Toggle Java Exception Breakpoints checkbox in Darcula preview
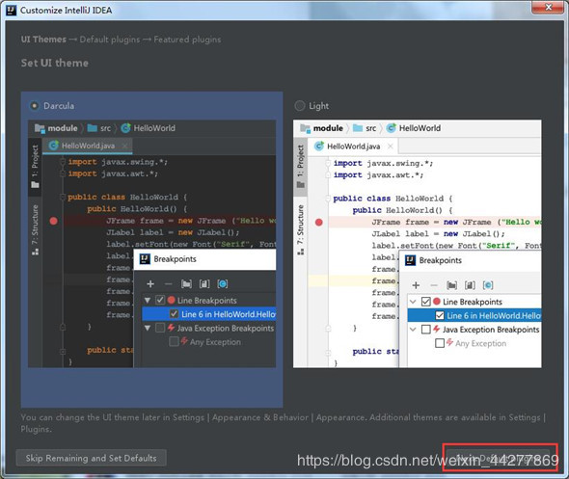 tap(160, 328)
